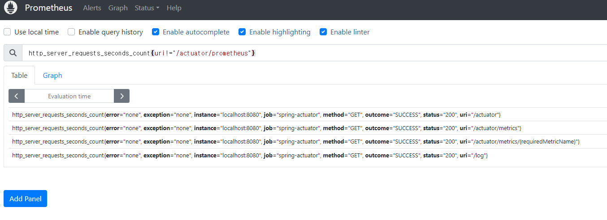Toggle Use local time checkbox
This screenshot has height=220, width=607.
click(7, 32)
